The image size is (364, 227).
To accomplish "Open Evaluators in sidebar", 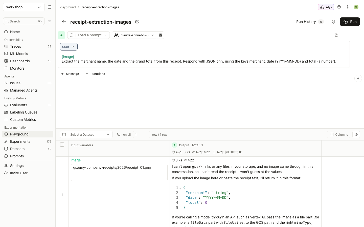I will click(x=28, y=105).
